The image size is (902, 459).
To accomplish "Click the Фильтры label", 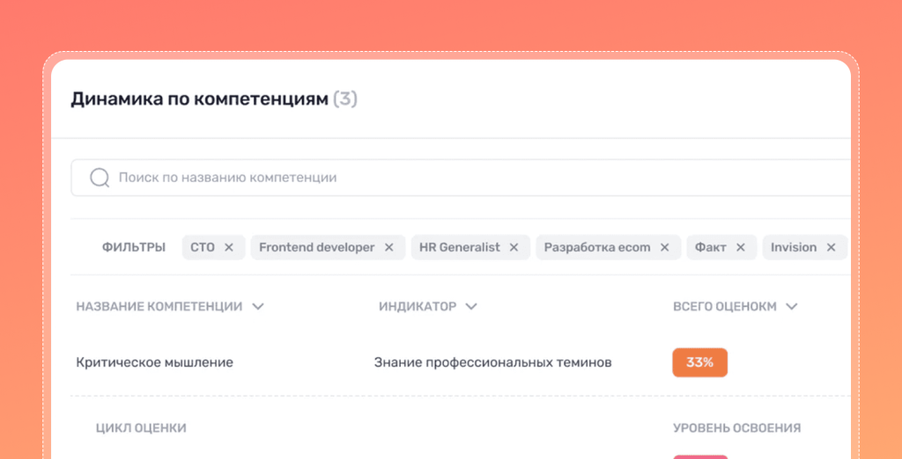I will click(x=134, y=248).
